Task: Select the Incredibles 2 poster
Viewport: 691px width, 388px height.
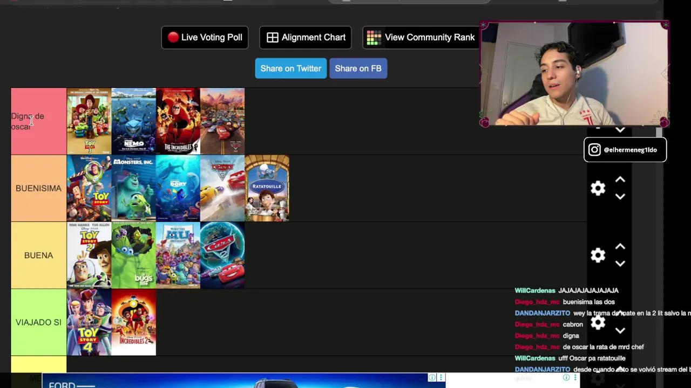Action: pos(133,322)
